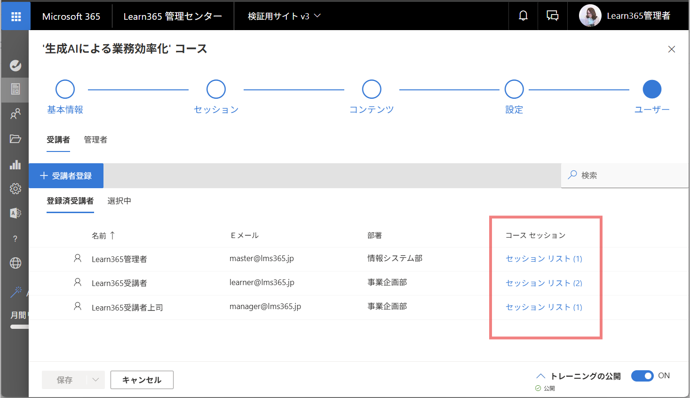Screen dimensions: 690x398
Task: Click user icon for Learn365管理者 row
Action: pyautogui.click(x=78, y=258)
